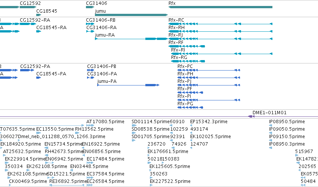
Task: Select the Rfx-RH transcript label
Action: tap(176, 28)
